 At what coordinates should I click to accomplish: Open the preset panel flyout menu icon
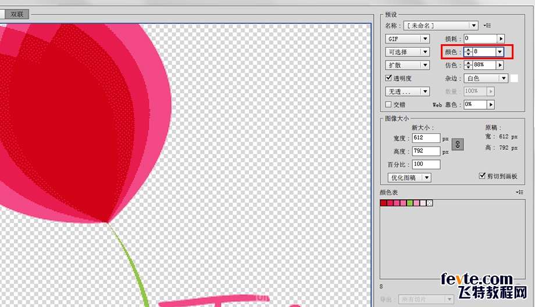pos(487,26)
